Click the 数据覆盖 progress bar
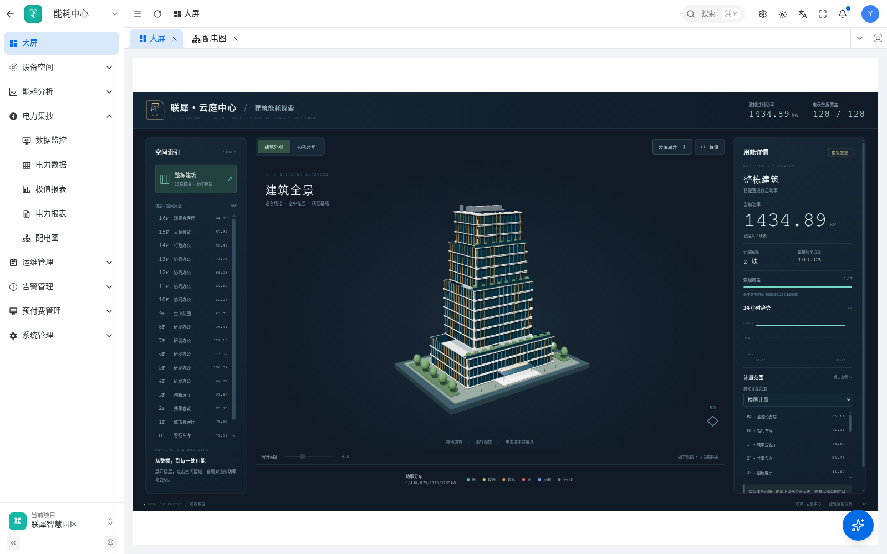The image size is (887, 554). (798, 287)
